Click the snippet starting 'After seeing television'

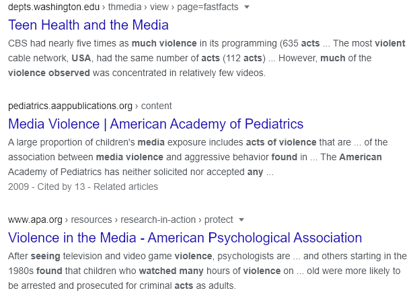point(202,270)
